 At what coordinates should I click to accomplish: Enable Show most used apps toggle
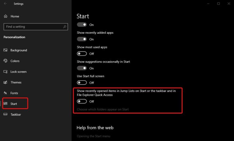coord(82,54)
